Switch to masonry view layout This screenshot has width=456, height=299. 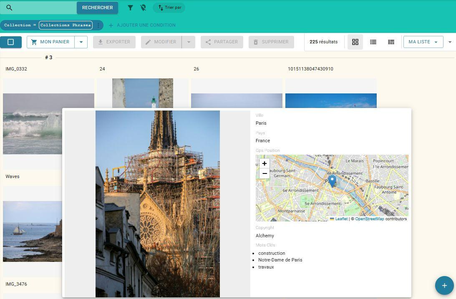(x=391, y=42)
